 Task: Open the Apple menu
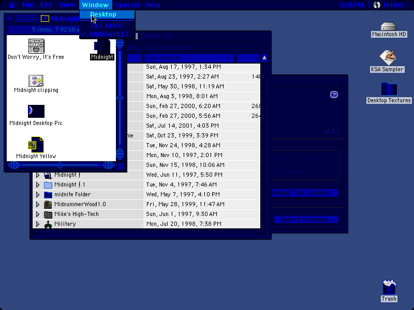click(11, 5)
